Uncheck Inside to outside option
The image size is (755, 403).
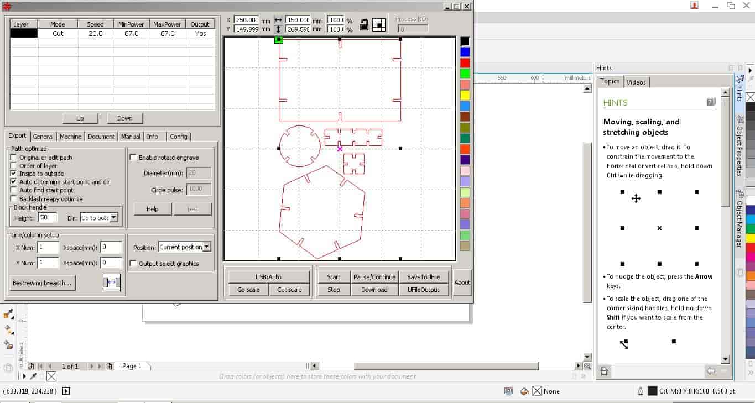14,174
